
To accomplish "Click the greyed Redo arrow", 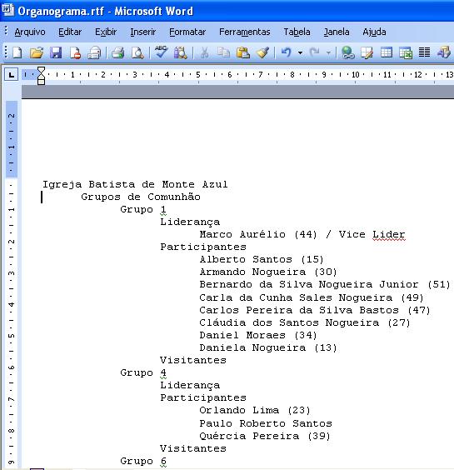I will pos(314,52).
